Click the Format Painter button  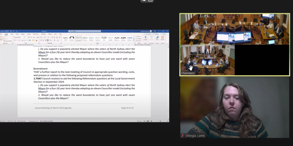[8, 41]
